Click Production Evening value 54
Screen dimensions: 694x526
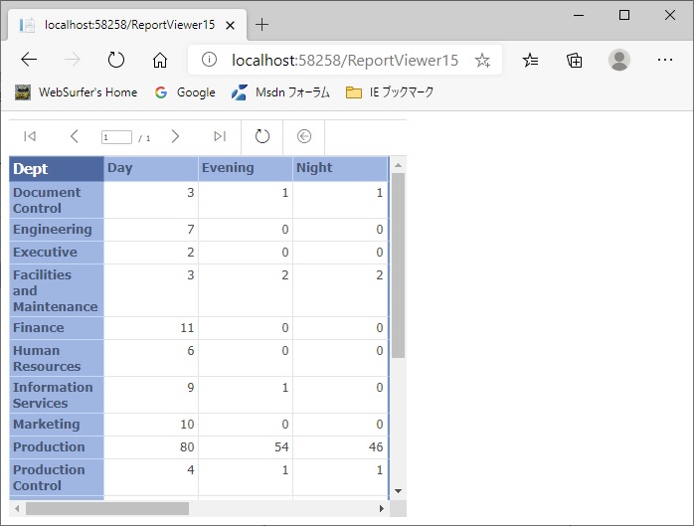click(x=281, y=447)
